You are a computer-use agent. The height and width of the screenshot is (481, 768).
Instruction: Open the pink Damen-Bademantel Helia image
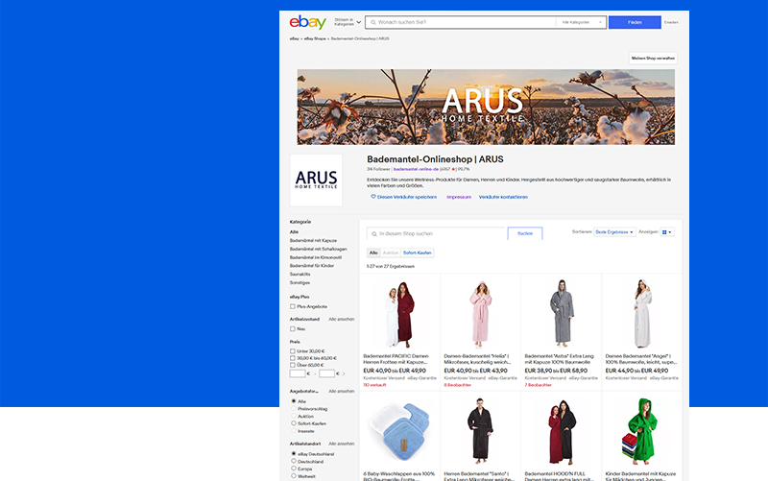pos(481,314)
